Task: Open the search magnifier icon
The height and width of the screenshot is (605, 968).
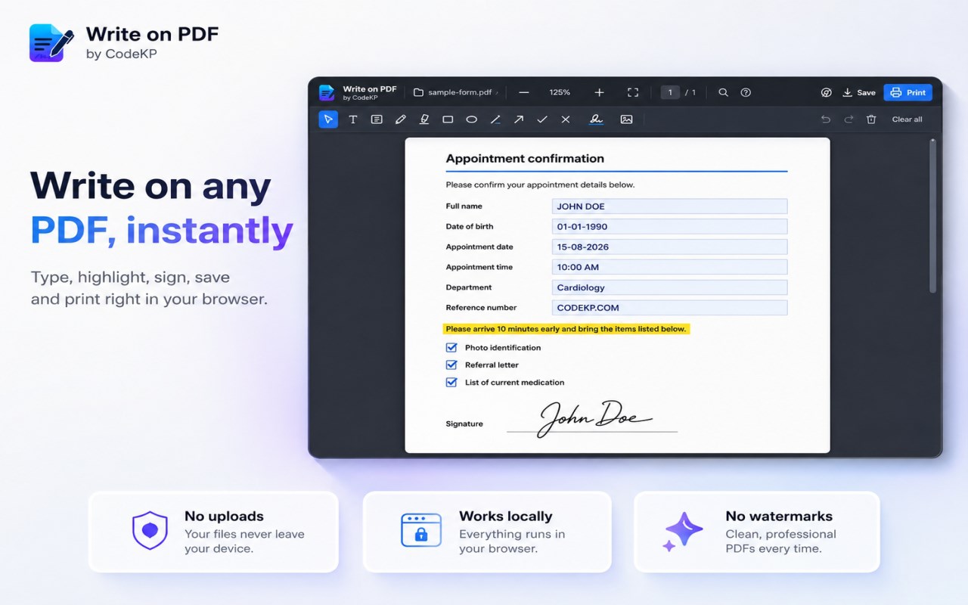Action: (x=724, y=92)
